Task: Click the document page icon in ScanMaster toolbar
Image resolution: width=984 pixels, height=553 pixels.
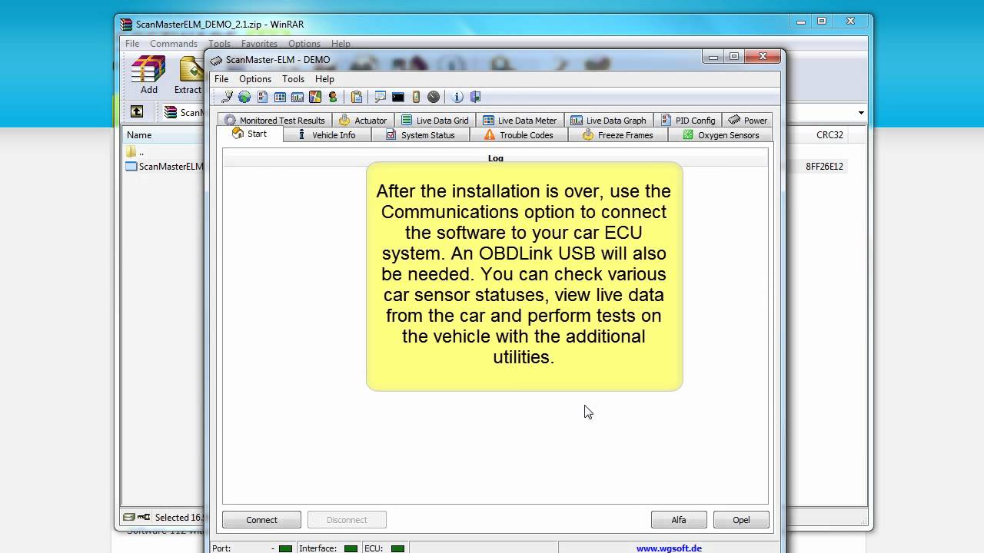Action: (262, 97)
